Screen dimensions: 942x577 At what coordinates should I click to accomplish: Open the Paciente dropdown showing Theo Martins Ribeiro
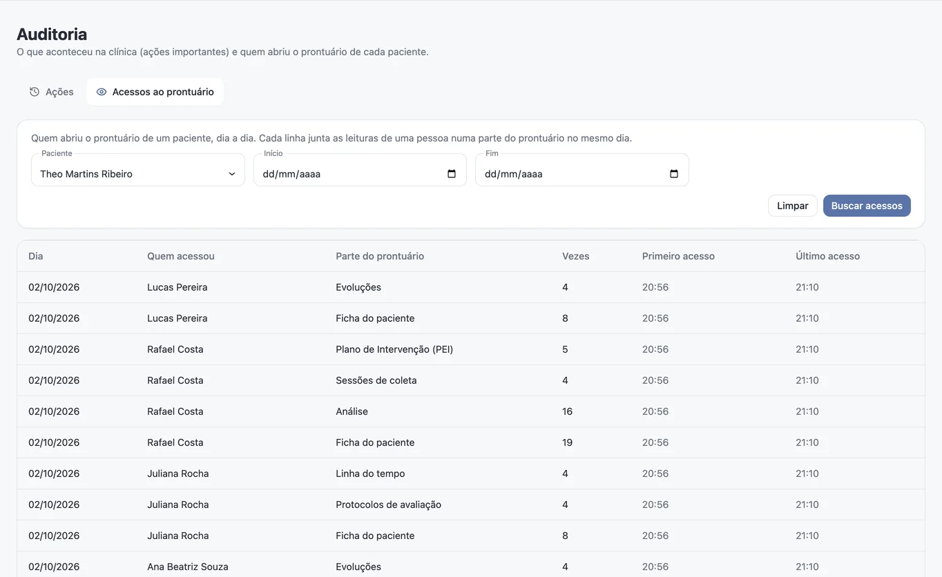138,170
